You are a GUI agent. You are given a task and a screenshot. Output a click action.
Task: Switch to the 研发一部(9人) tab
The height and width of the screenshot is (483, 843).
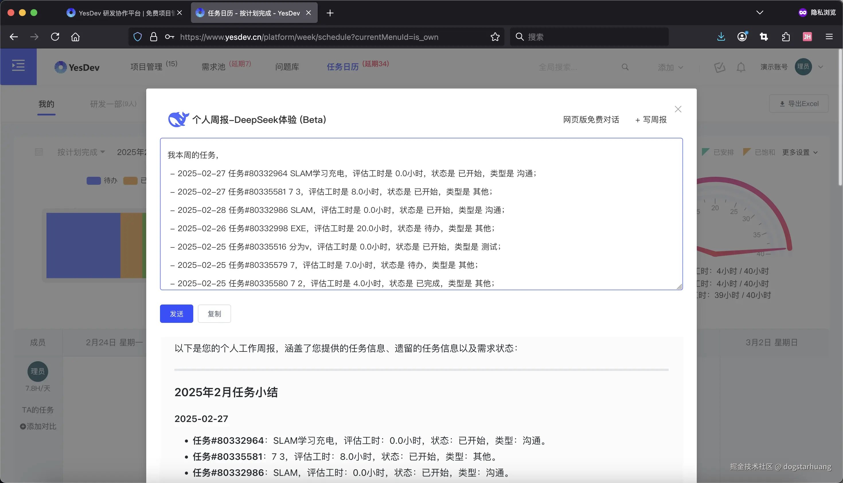click(x=113, y=104)
